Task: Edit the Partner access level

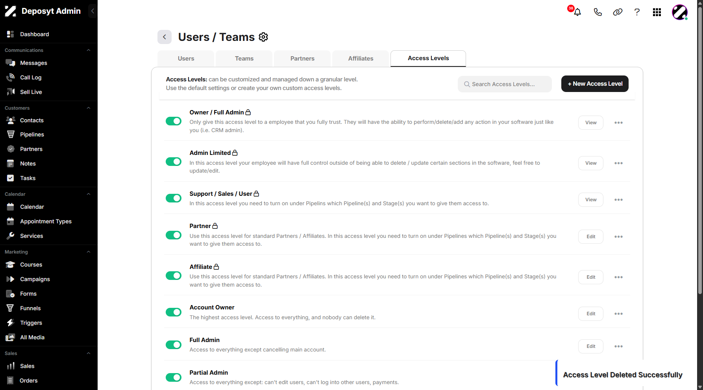Action: point(591,237)
